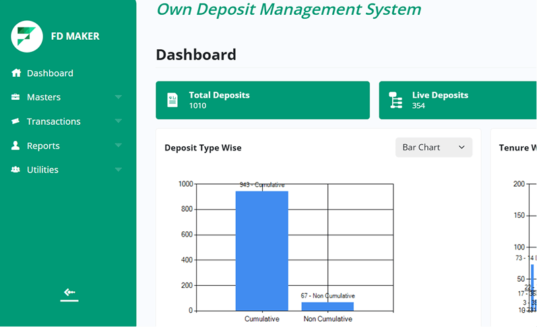Open the Bar Chart type dropdown

point(433,147)
